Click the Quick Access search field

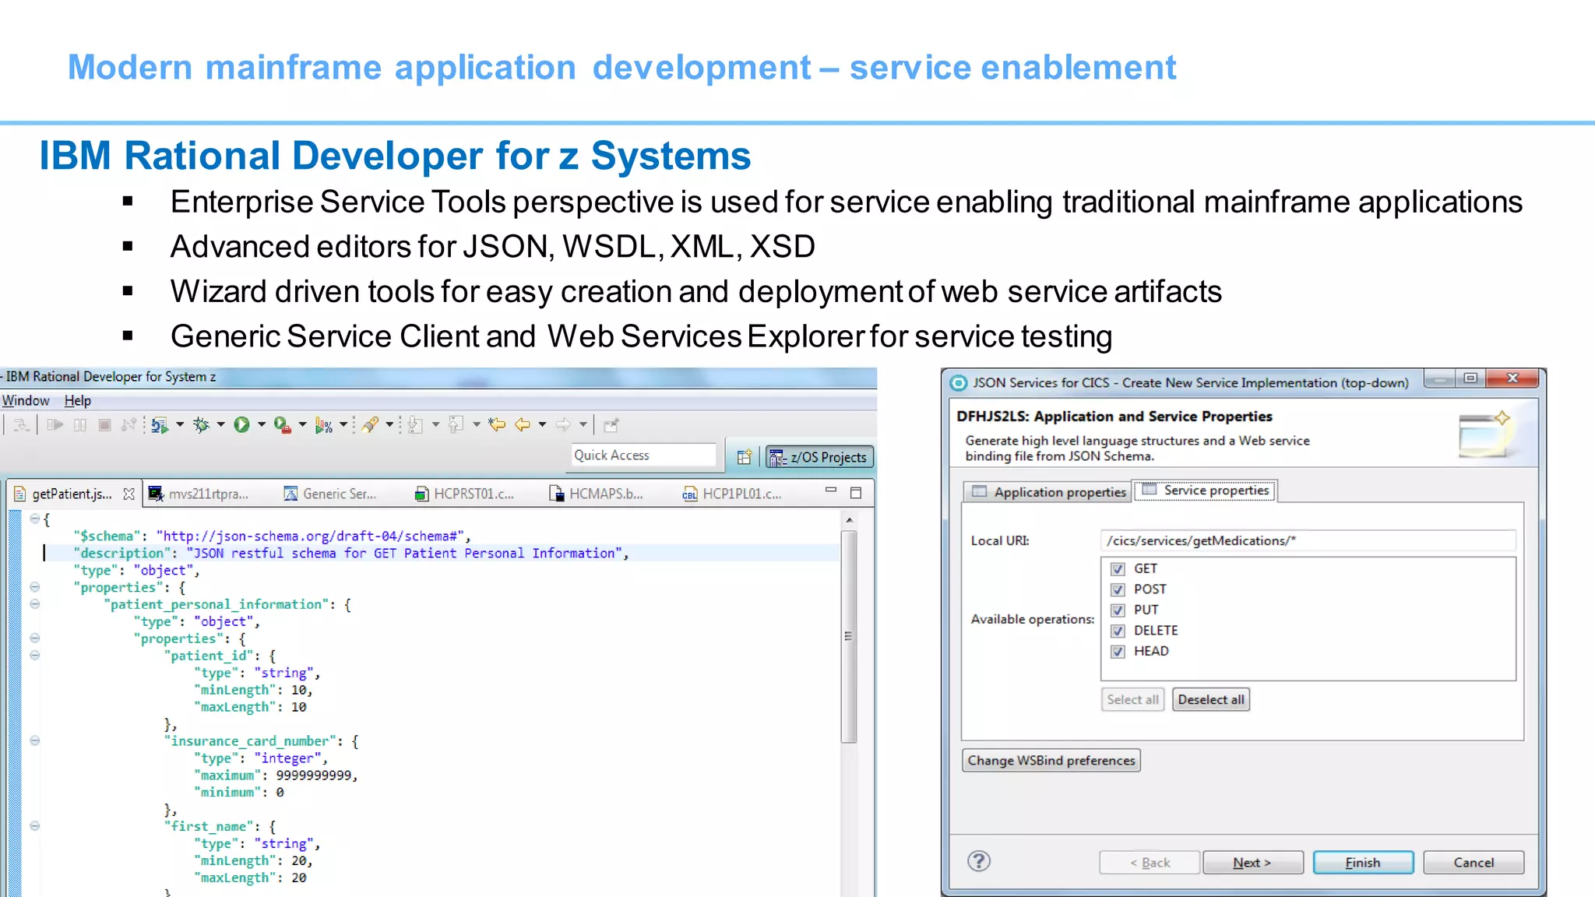tap(643, 456)
